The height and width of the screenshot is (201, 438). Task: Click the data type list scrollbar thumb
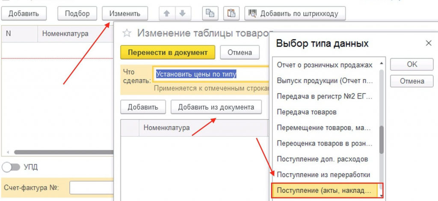pyautogui.click(x=381, y=140)
